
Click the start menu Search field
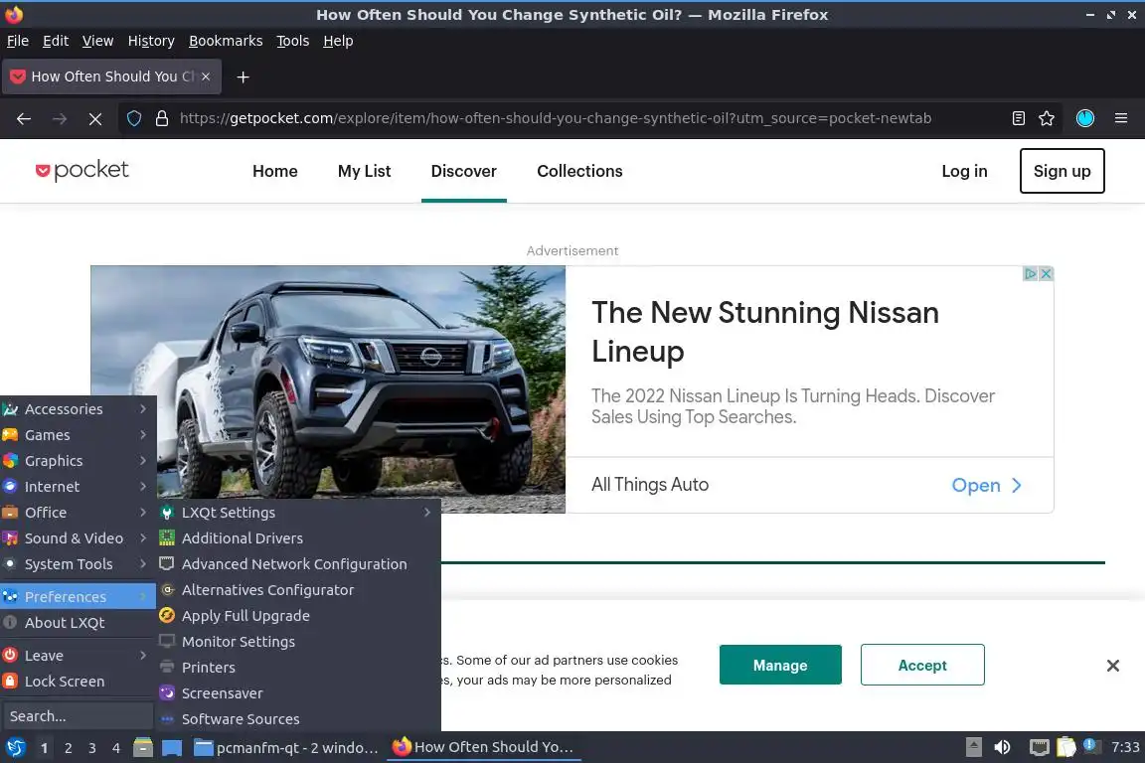point(78,715)
